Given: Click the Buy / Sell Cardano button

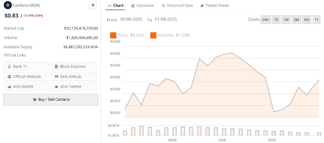Looking at the screenshot, I should [x=51, y=100].
